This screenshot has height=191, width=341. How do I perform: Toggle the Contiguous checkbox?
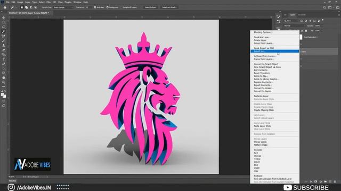click(x=108, y=7)
